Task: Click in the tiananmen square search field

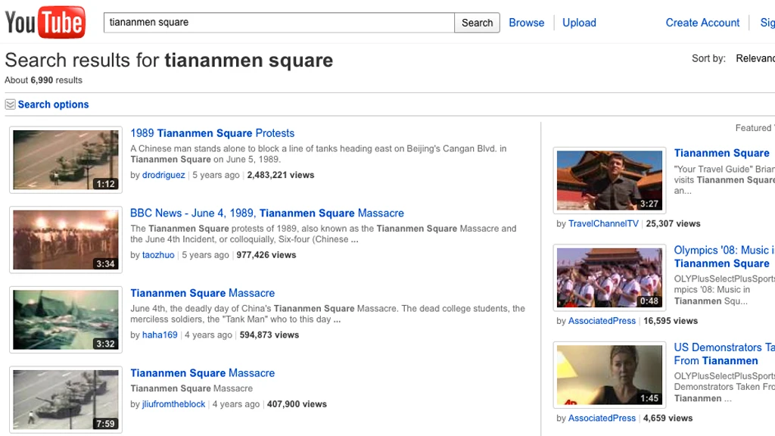Action: coord(279,23)
